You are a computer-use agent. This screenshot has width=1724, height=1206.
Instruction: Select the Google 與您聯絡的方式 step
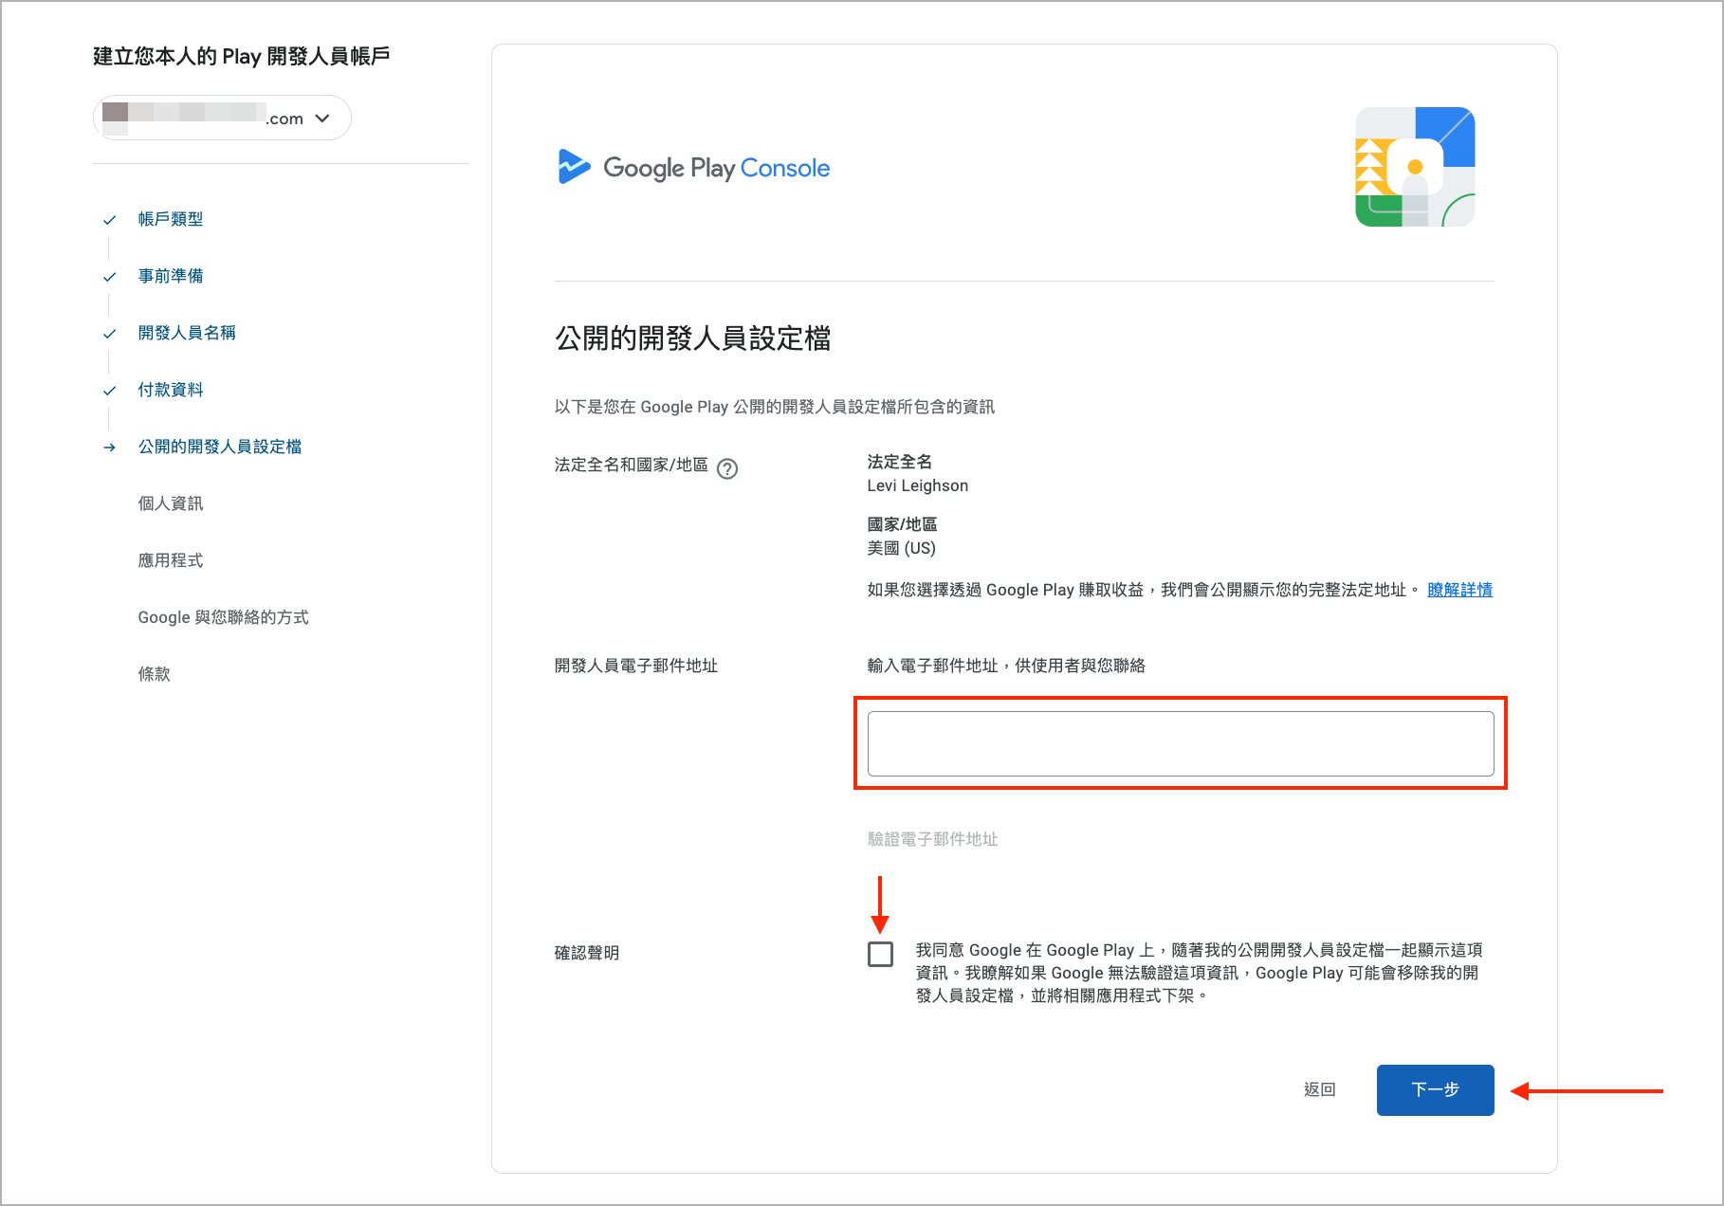tap(224, 617)
